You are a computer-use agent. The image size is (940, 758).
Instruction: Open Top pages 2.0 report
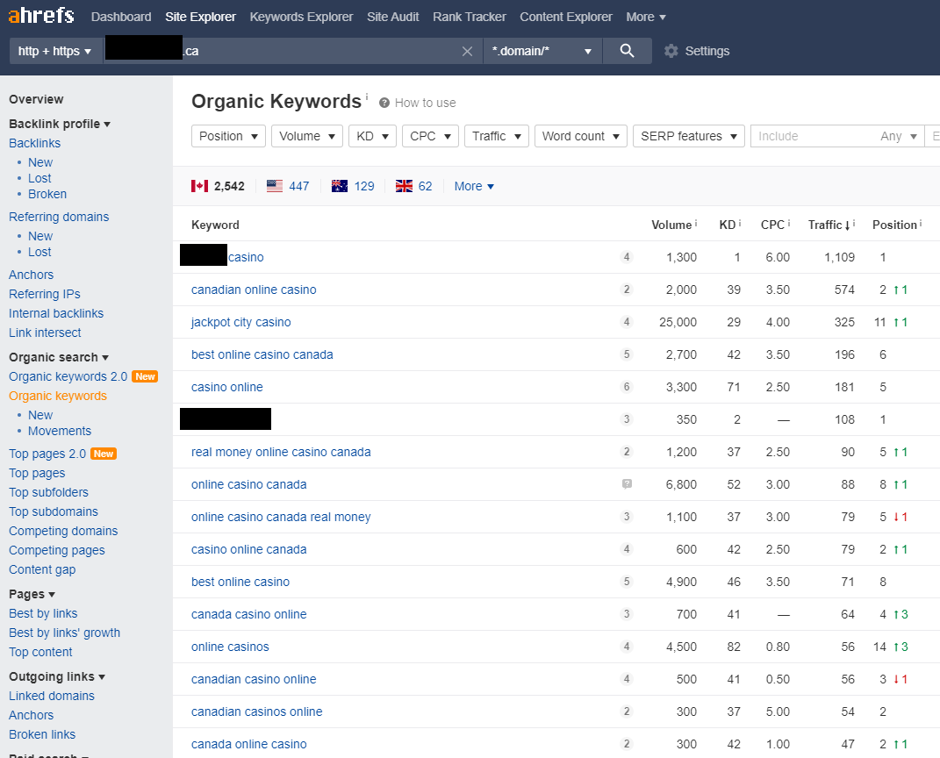[x=47, y=454]
